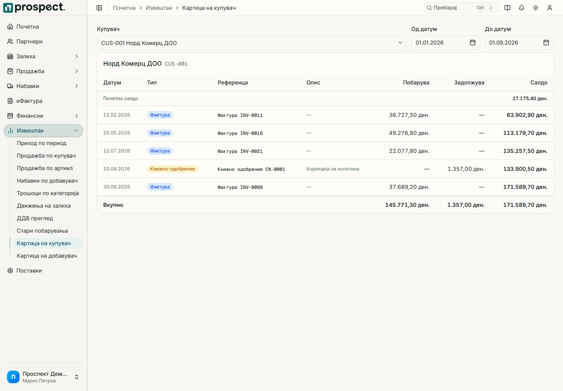563x391 pixels.
Task: Focus the Пребарај search field
Action: 461,8
